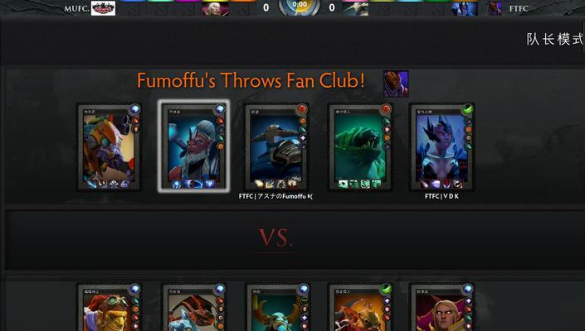Click the 0:00 game clock emblem
This screenshot has width=585, height=331.
(x=300, y=7)
